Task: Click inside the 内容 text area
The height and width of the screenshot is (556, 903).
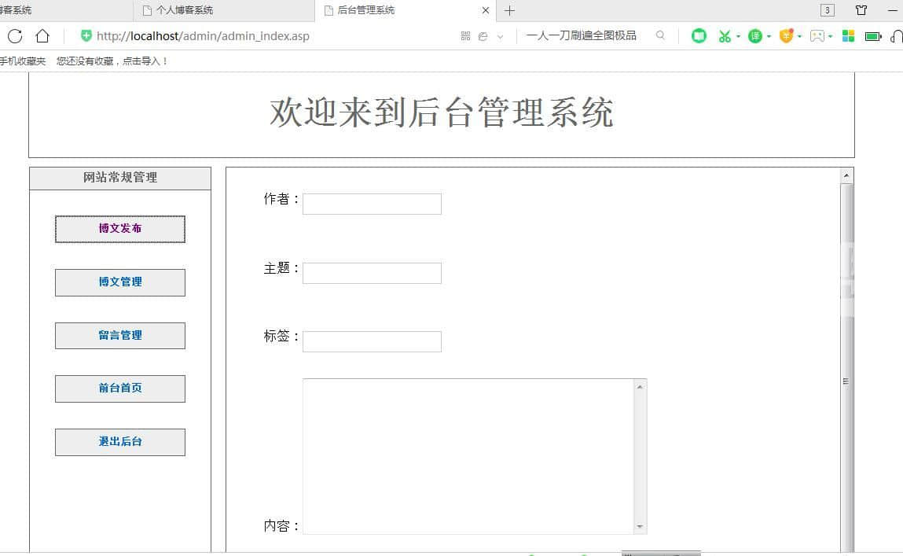Action: (468, 456)
